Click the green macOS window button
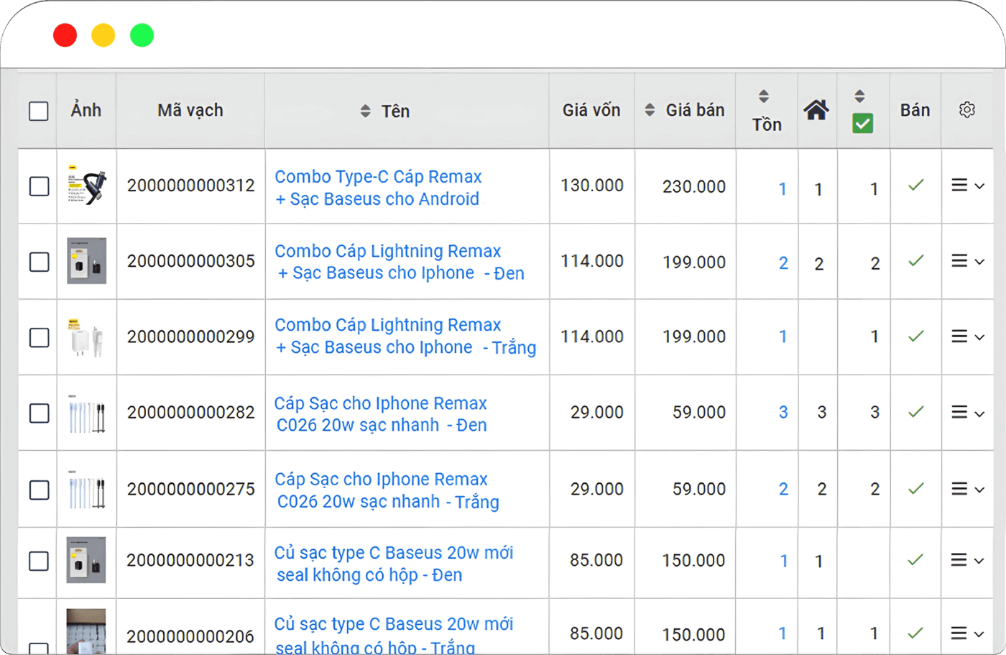The width and height of the screenshot is (1006, 655). click(142, 35)
